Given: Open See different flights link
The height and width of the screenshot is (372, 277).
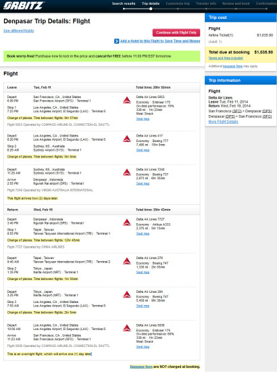Looking at the screenshot, I should 18,31.
